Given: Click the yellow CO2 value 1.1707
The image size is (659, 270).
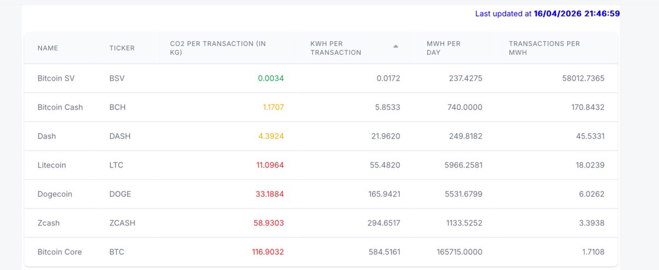Looking at the screenshot, I should point(273,108).
